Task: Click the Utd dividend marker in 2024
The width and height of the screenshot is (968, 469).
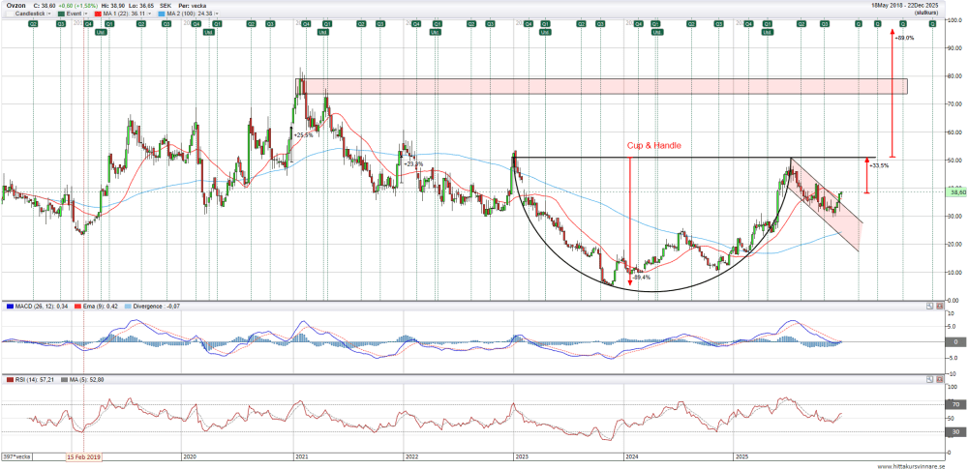Action: 657,32
